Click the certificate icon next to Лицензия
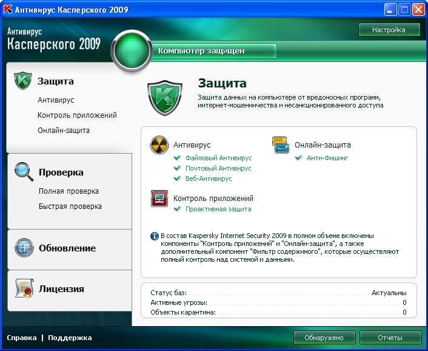 tap(25, 288)
